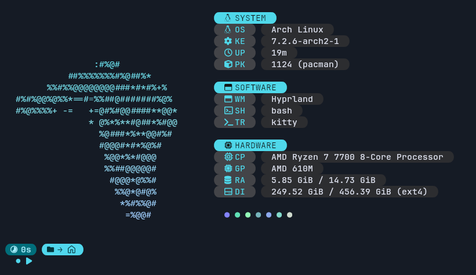The image size is (476, 275).
Task: Click the folder icon in the prompt path segment
Action: [50, 250]
